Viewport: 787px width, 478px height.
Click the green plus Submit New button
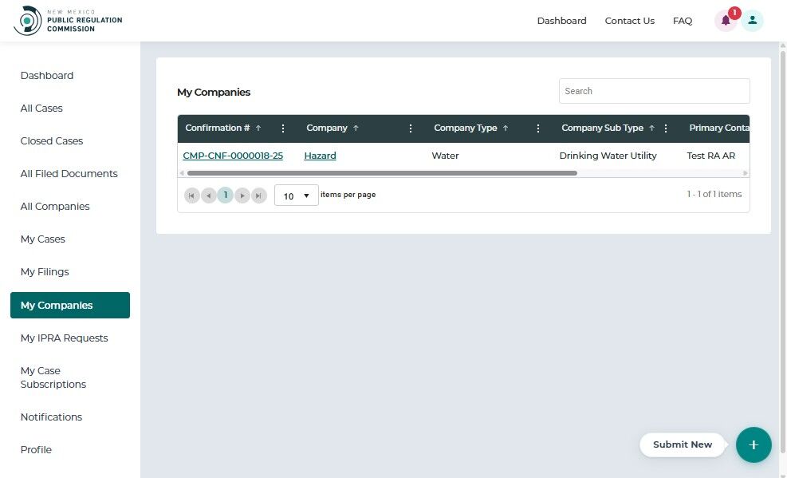click(754, 444)
